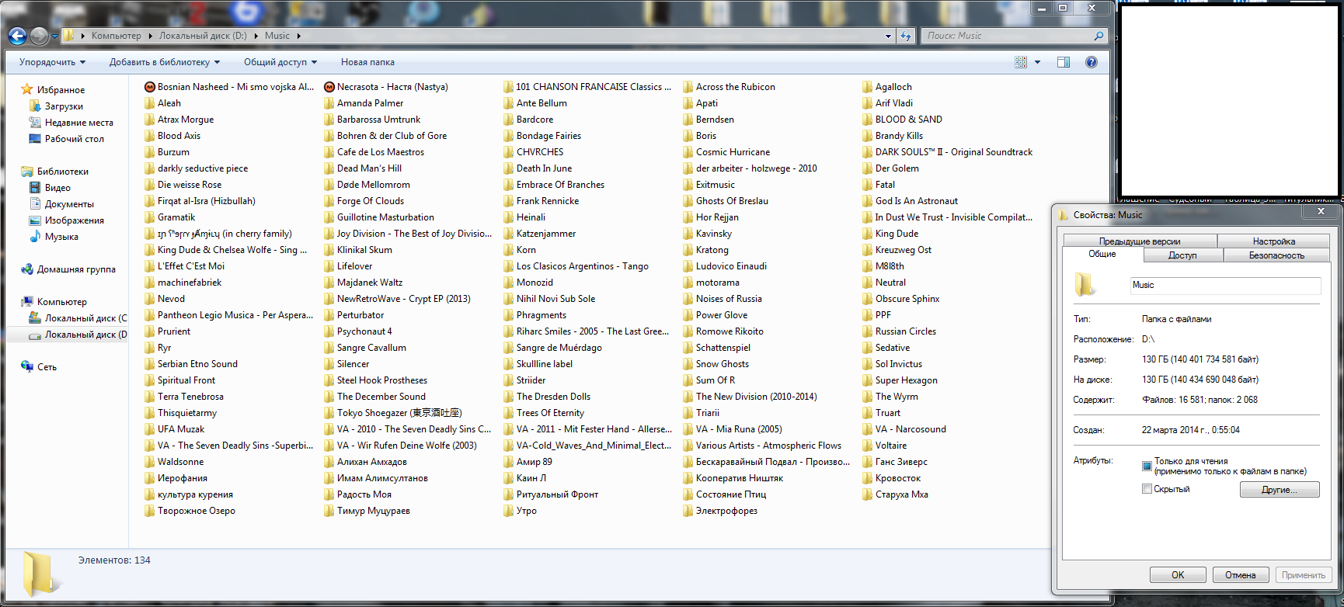The height and width of the screenshot is (607, 1344).
Task: Click the Музыка library note icon
Action: coord(34,236)
